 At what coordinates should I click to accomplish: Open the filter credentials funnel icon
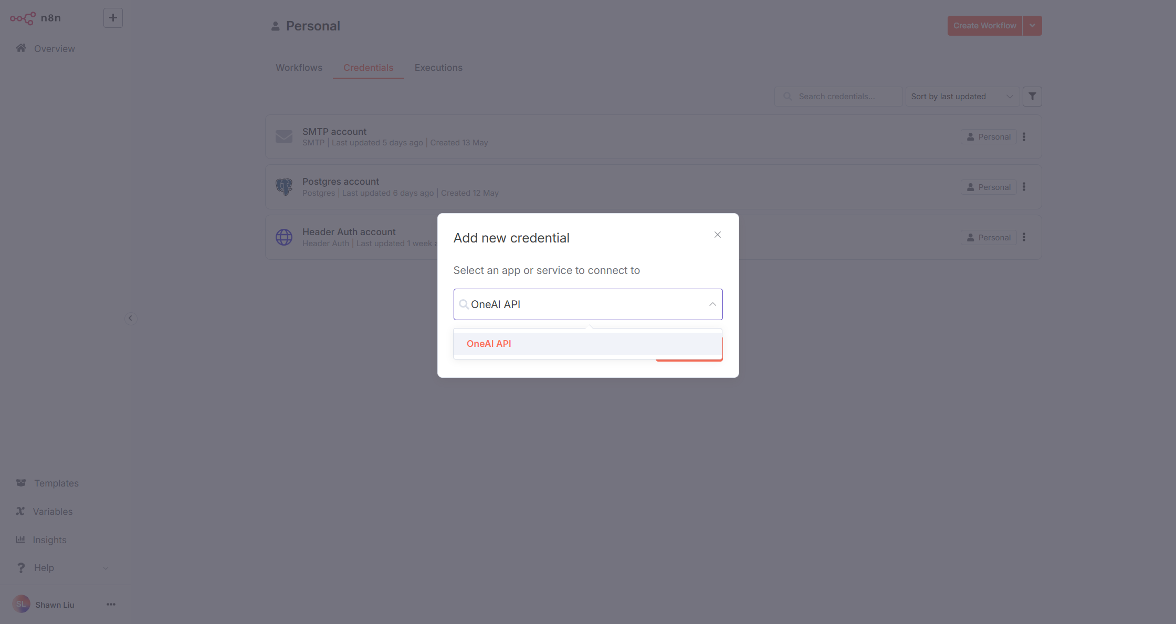click(1032, 97)
